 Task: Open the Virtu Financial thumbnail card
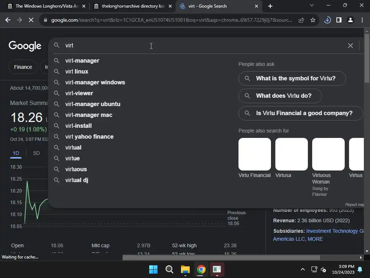point(255,158)
